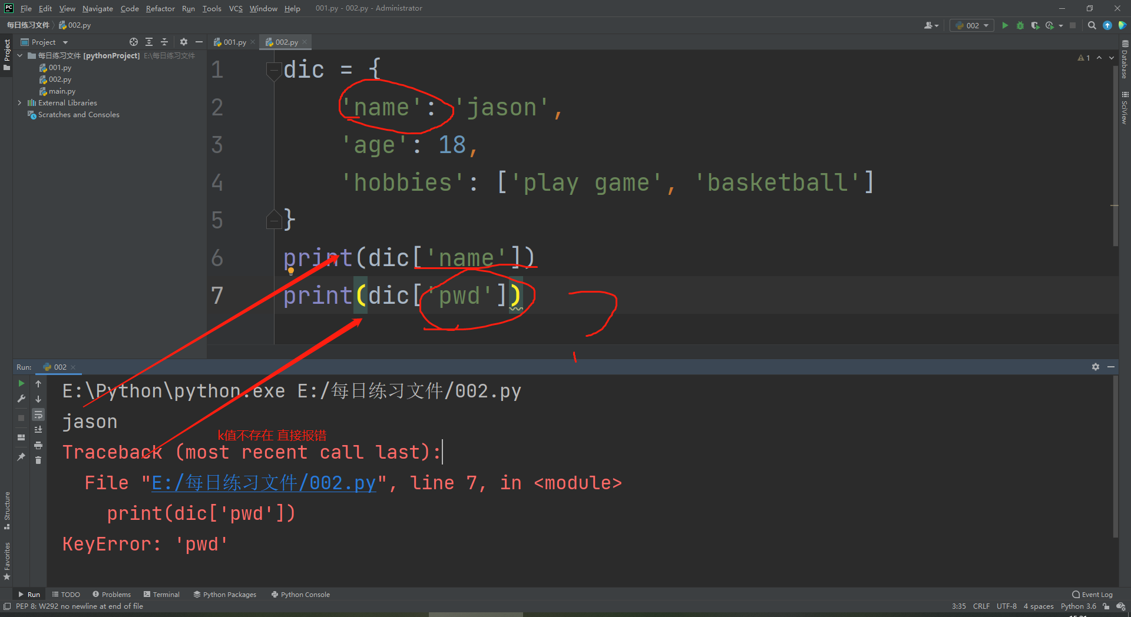Open the Refactor menu
1131x617 pixels.
160,8
